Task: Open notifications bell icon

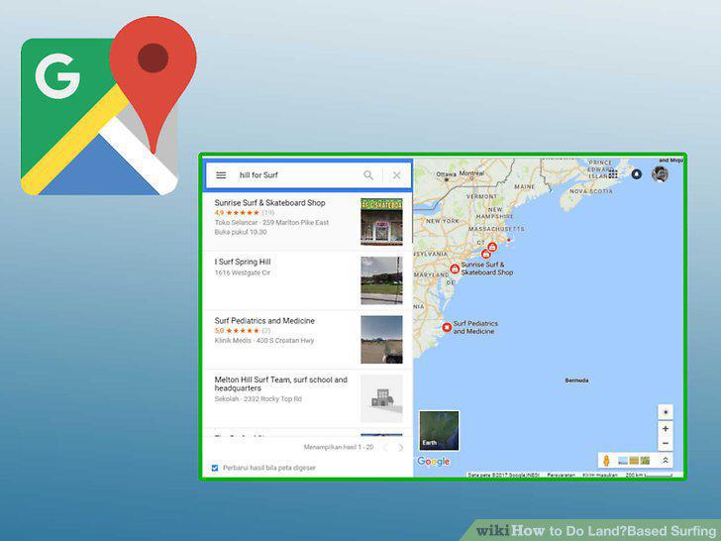Action: (x=637, y=174)
